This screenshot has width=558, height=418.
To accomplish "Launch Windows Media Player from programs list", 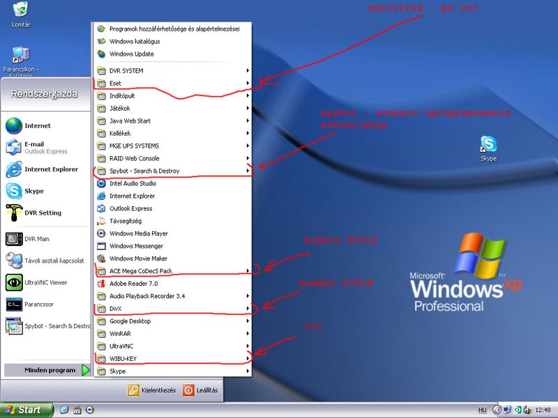I will tap(172, 233).
